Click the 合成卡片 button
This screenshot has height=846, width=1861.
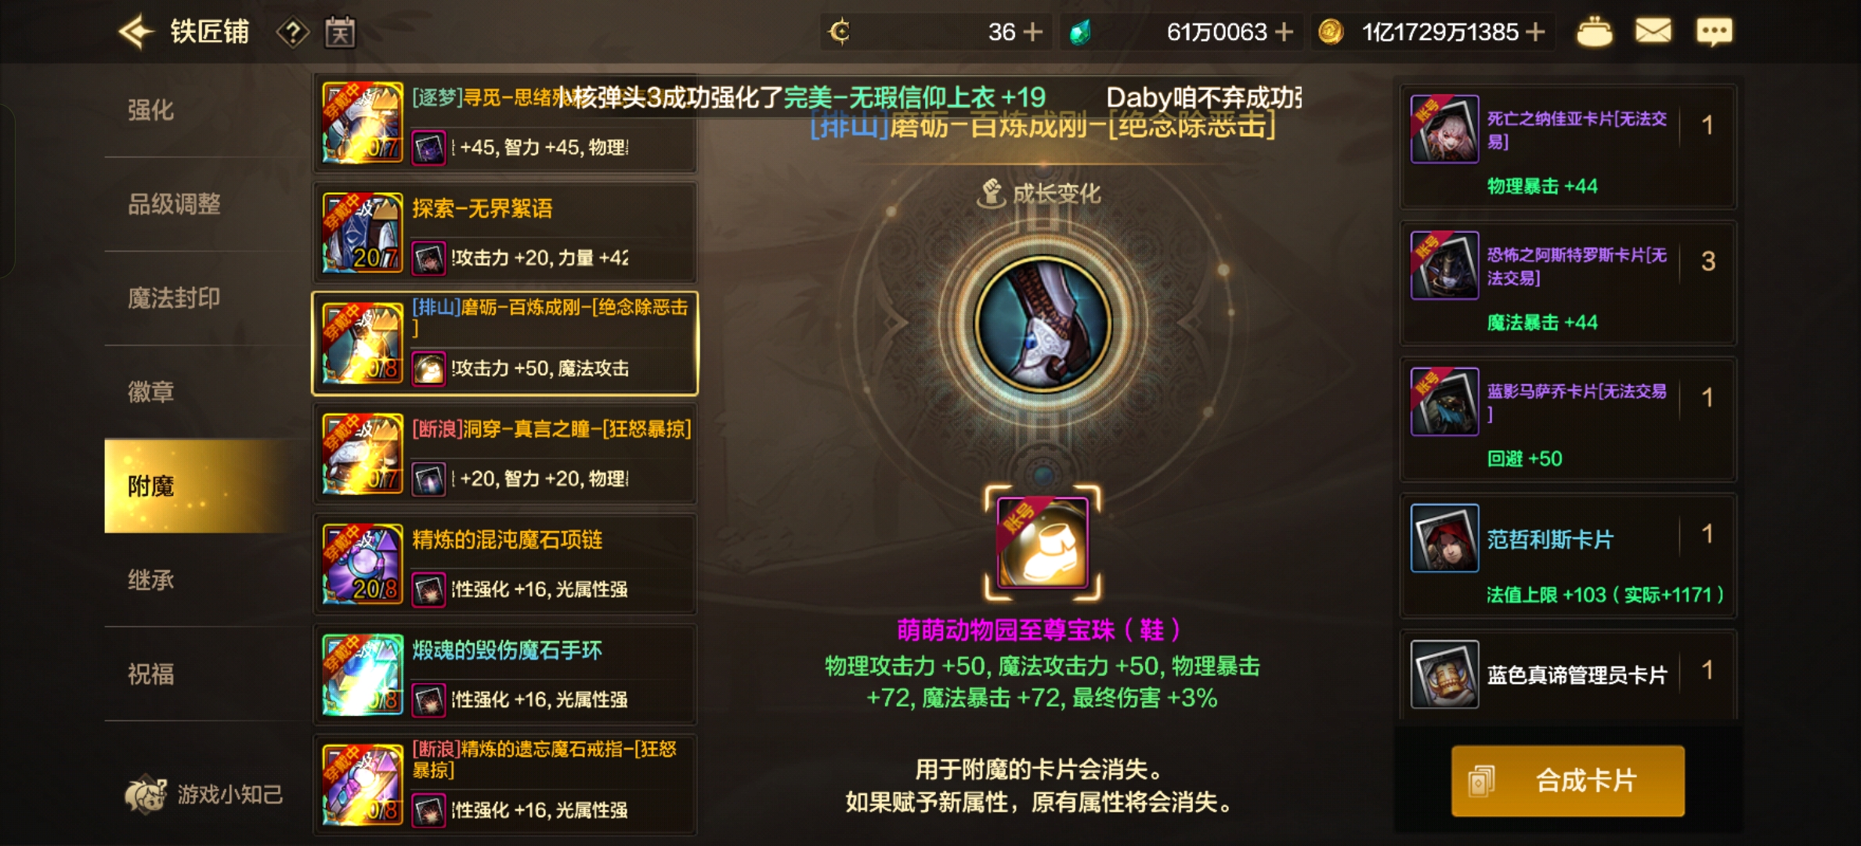coord(1568,781)
